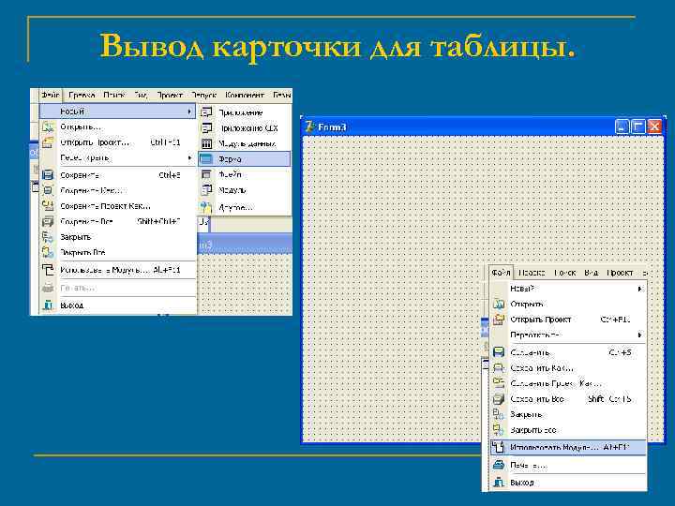Expand Переоткрыть submenu arrow in right menu
This screenshot has height=506, width=675.
640,335
